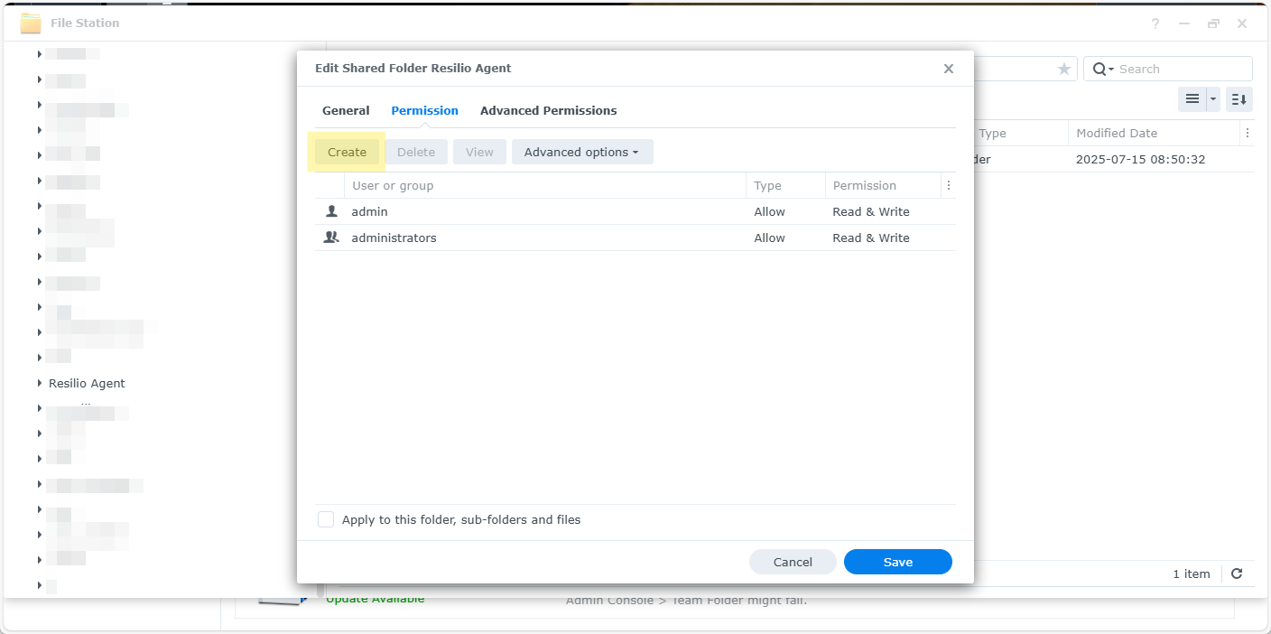Switch to the General tab

(346, 110)
